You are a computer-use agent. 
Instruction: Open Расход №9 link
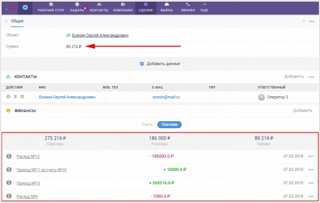pyautogui.click(x=27, y=197)
